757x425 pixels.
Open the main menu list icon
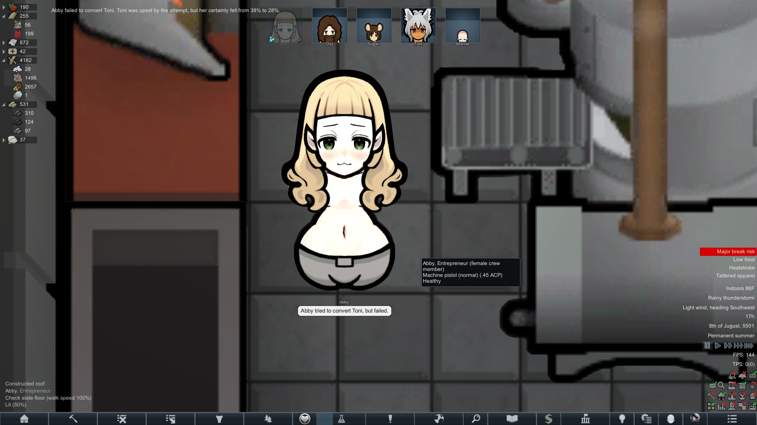click(732, 419)
